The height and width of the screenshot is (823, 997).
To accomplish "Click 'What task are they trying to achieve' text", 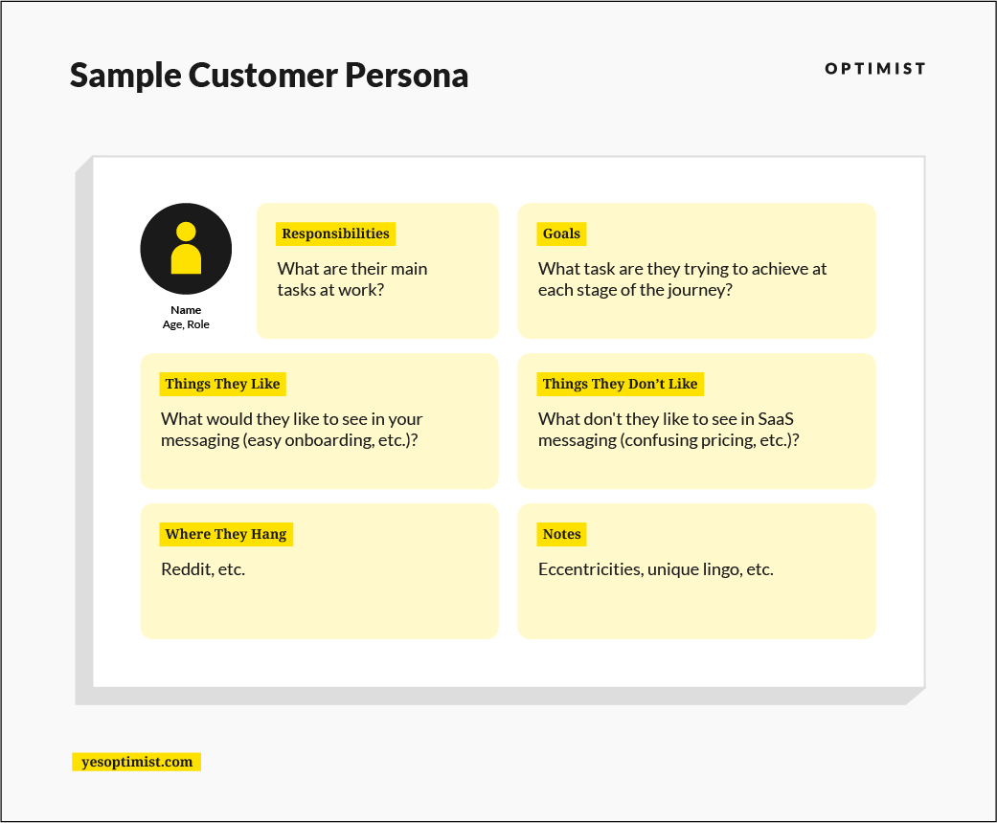I will [x=682, y=279].
